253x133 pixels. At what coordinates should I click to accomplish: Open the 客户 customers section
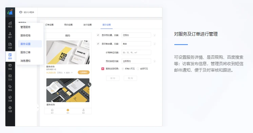(x=10, y=35)
